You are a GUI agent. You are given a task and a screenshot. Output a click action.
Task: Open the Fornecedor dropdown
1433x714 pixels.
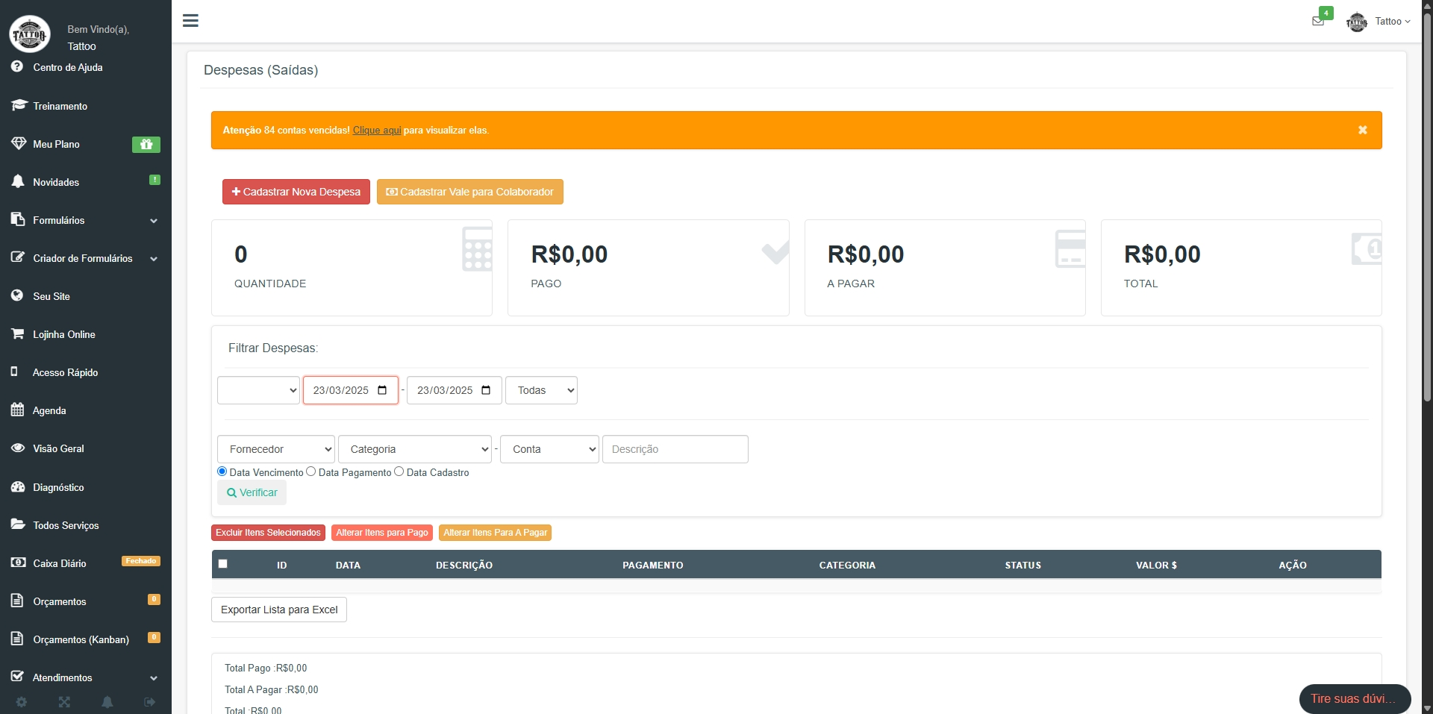(276, 449)
